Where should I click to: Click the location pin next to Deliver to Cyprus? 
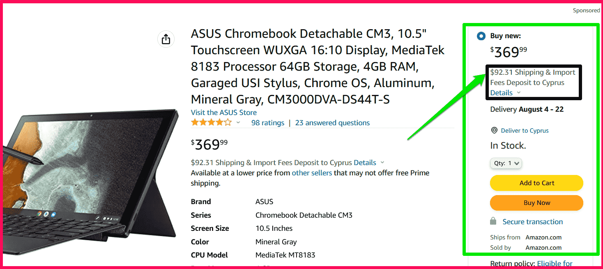tap(494, 130)
